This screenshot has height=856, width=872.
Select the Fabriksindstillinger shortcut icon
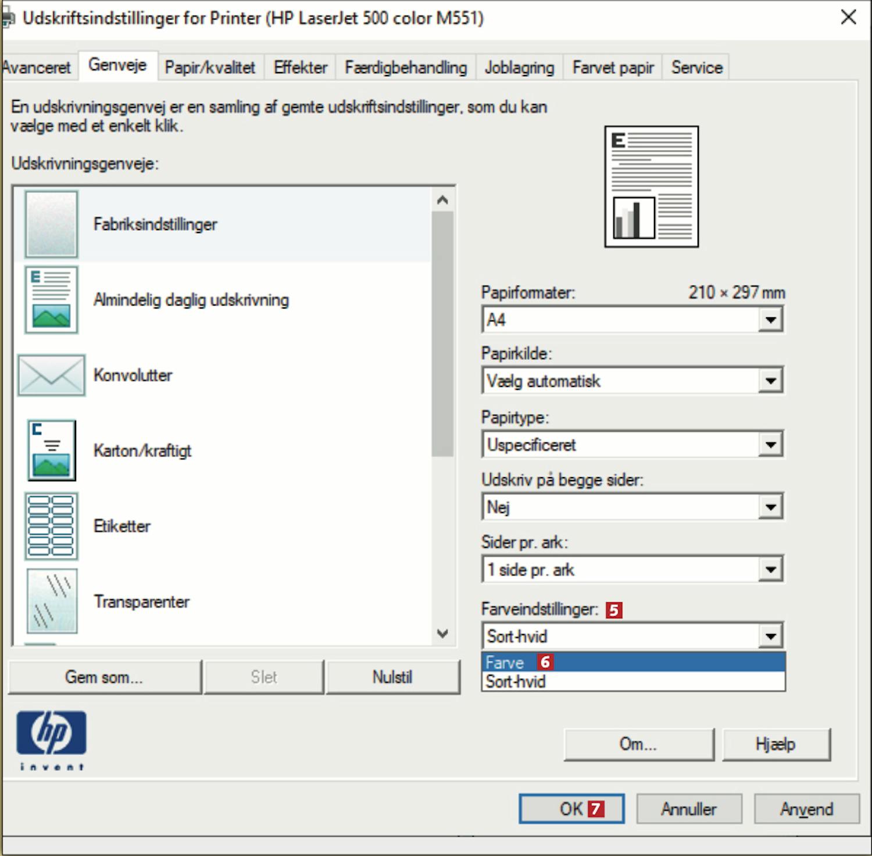tap(51, 224)
